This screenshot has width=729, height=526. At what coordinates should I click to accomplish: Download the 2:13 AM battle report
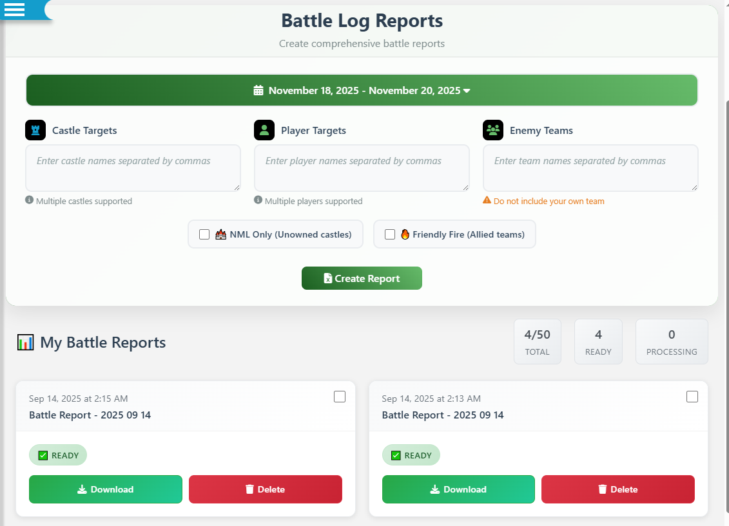click(x=458, y=489)
